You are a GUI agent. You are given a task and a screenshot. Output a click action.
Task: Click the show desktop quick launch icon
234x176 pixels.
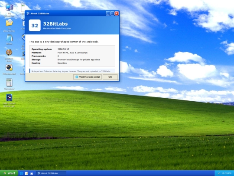click(32, 173)
